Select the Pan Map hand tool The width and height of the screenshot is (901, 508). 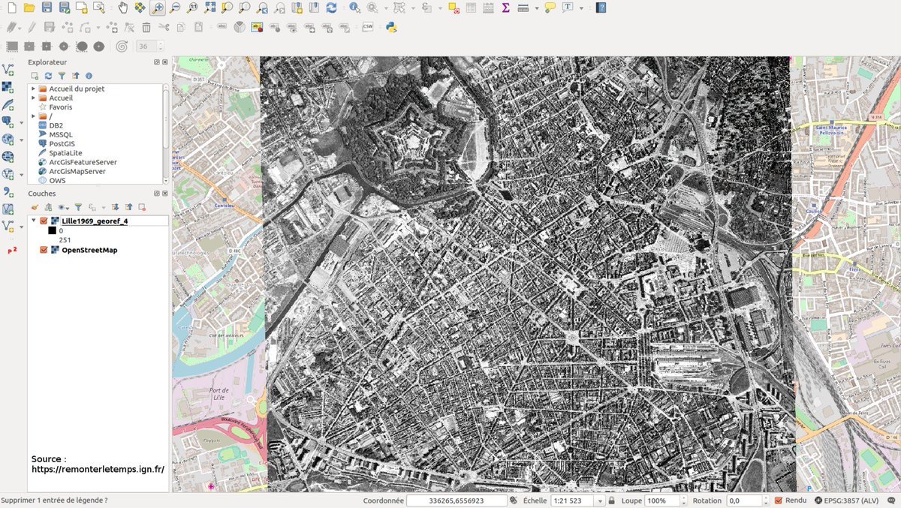(x=122, y=8)
